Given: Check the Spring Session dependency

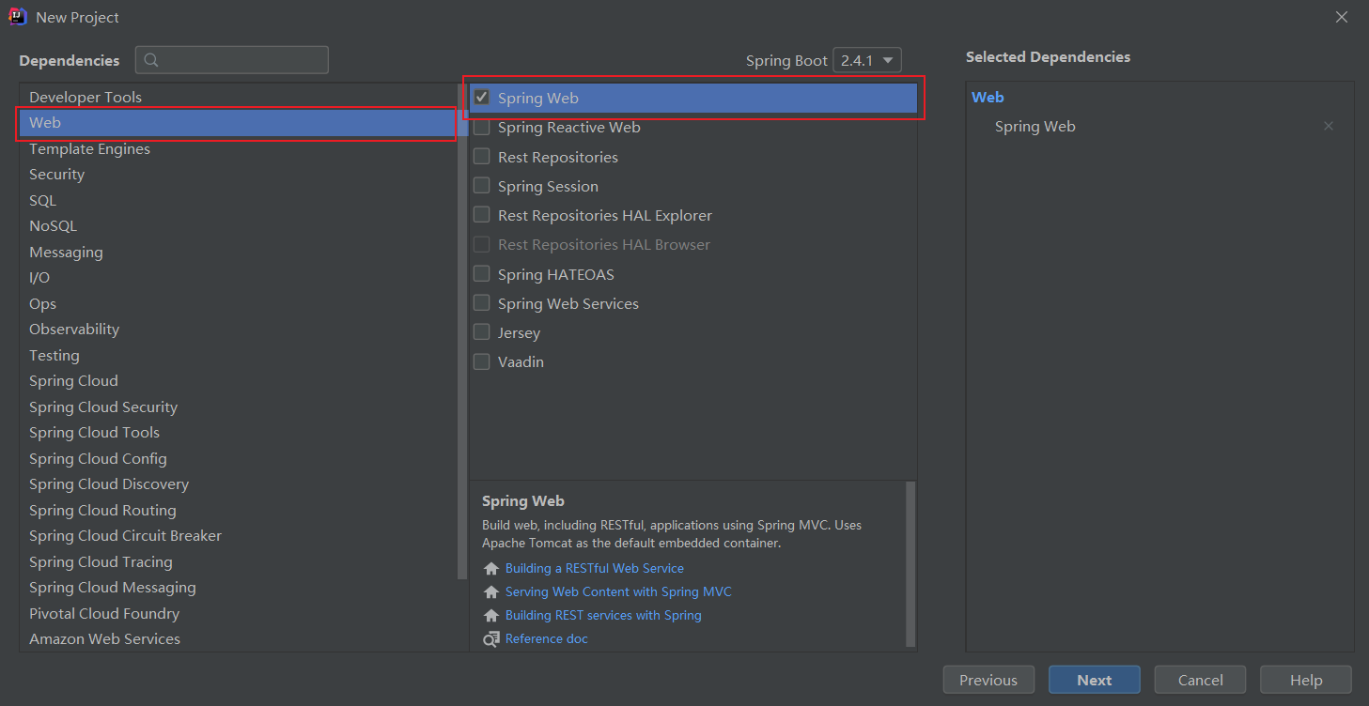Looking at the screenshot, I should point(482,186).
